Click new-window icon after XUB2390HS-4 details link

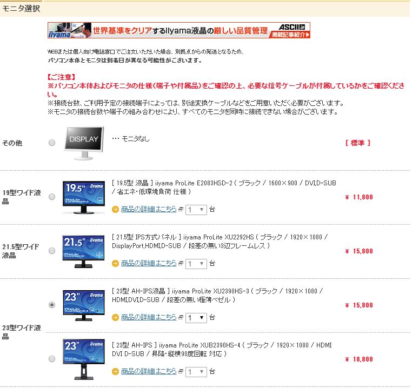pyautogui.click(x=181, y=371)
